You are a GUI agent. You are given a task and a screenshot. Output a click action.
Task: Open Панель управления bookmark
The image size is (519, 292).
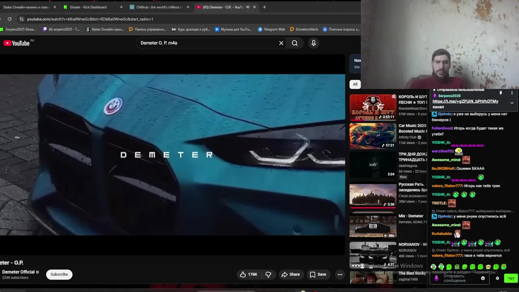pyautogui.click(x=147, y=29)
